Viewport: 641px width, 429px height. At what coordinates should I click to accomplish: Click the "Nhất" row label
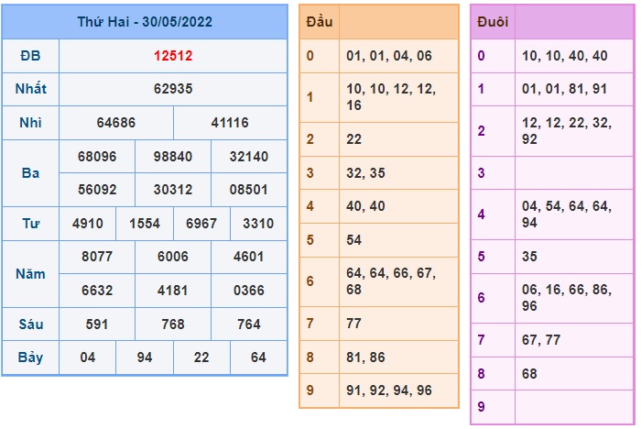30,89
